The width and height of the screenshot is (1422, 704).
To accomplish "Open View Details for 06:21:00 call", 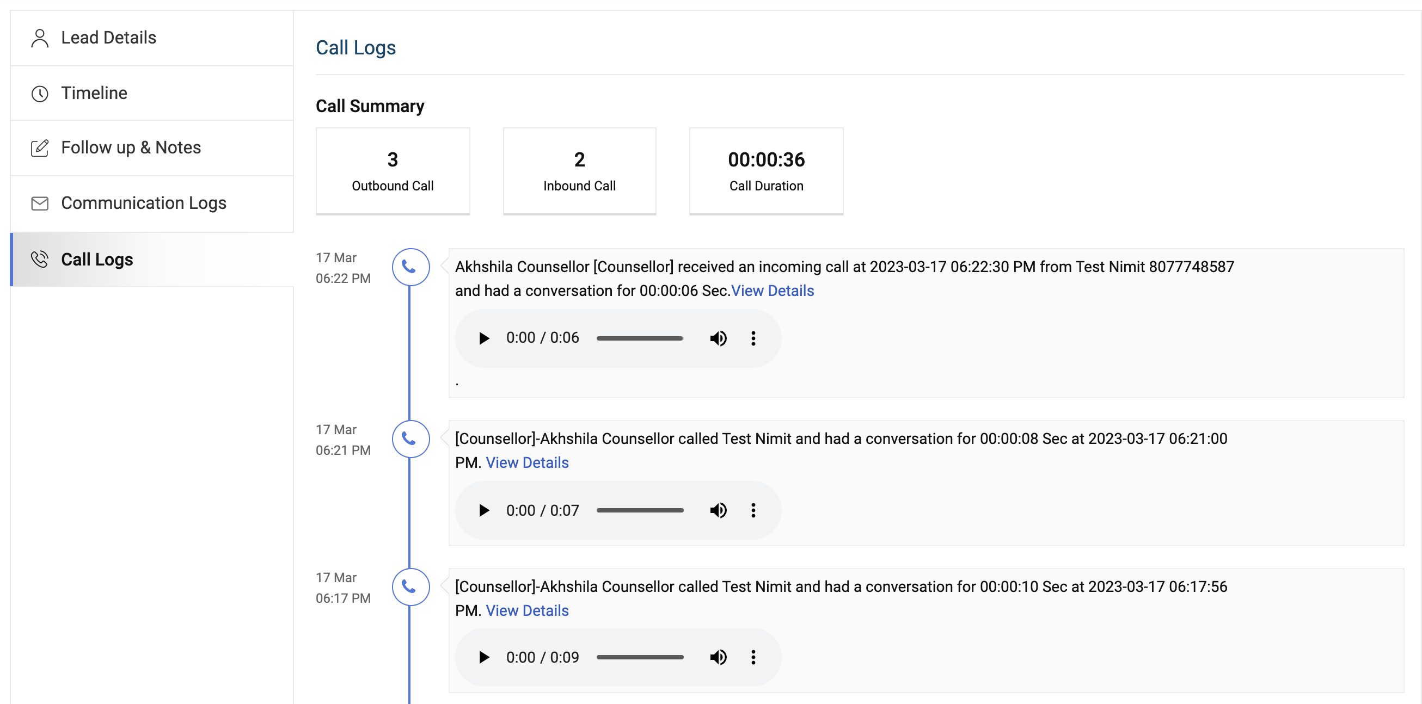I will click(527, 463).
